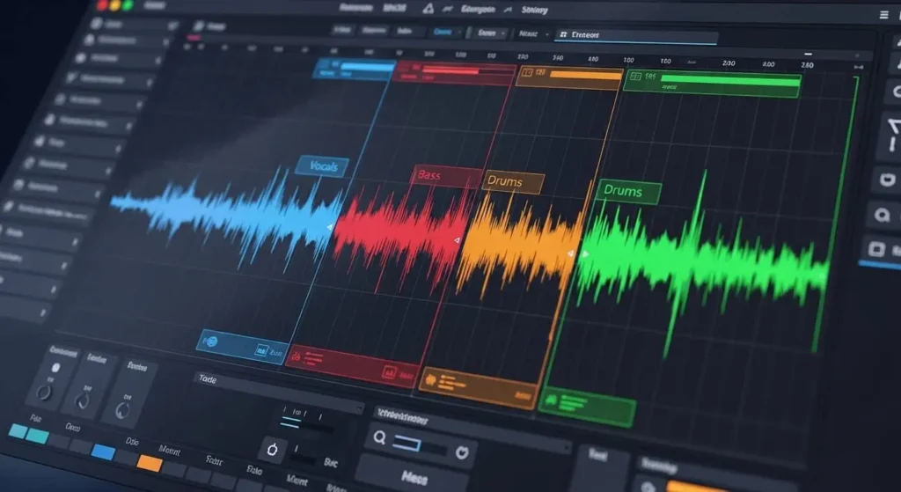Adjust the orange track header level bar

[585, 75]
